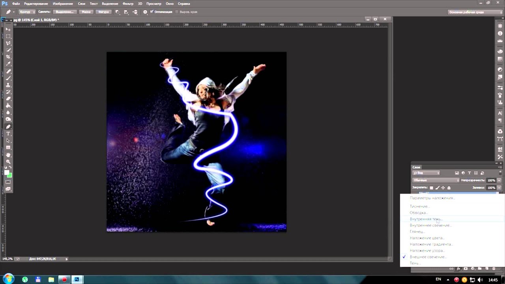Select the Quick Selection tool
Viewport: 505px width, 284px height.
point(8,50)
